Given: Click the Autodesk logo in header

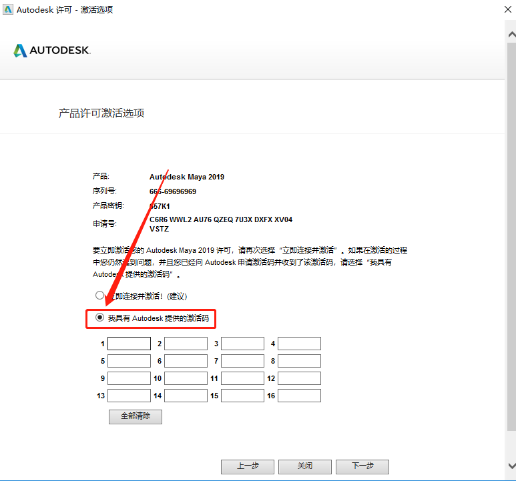Looking at the screenshot, I should [x=52, y=51].
